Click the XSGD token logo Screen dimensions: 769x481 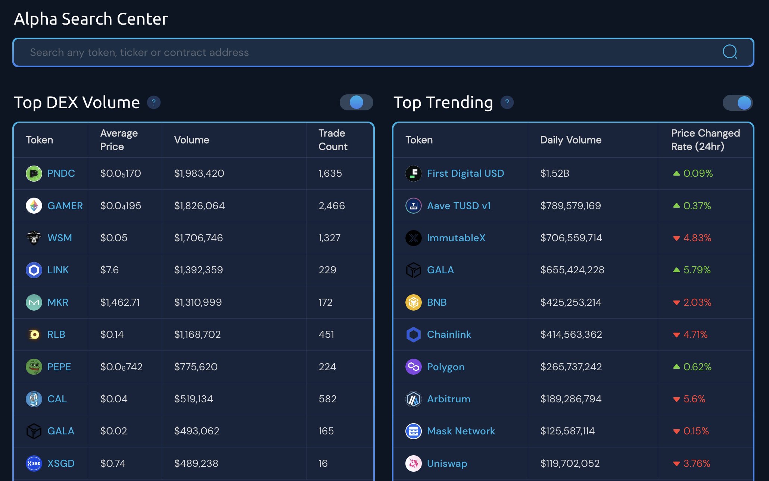tap(34, 463)
